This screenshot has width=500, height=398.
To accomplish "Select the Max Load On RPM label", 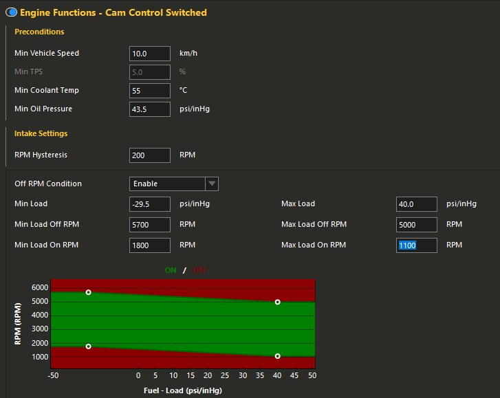I will [x=314, y=245].
